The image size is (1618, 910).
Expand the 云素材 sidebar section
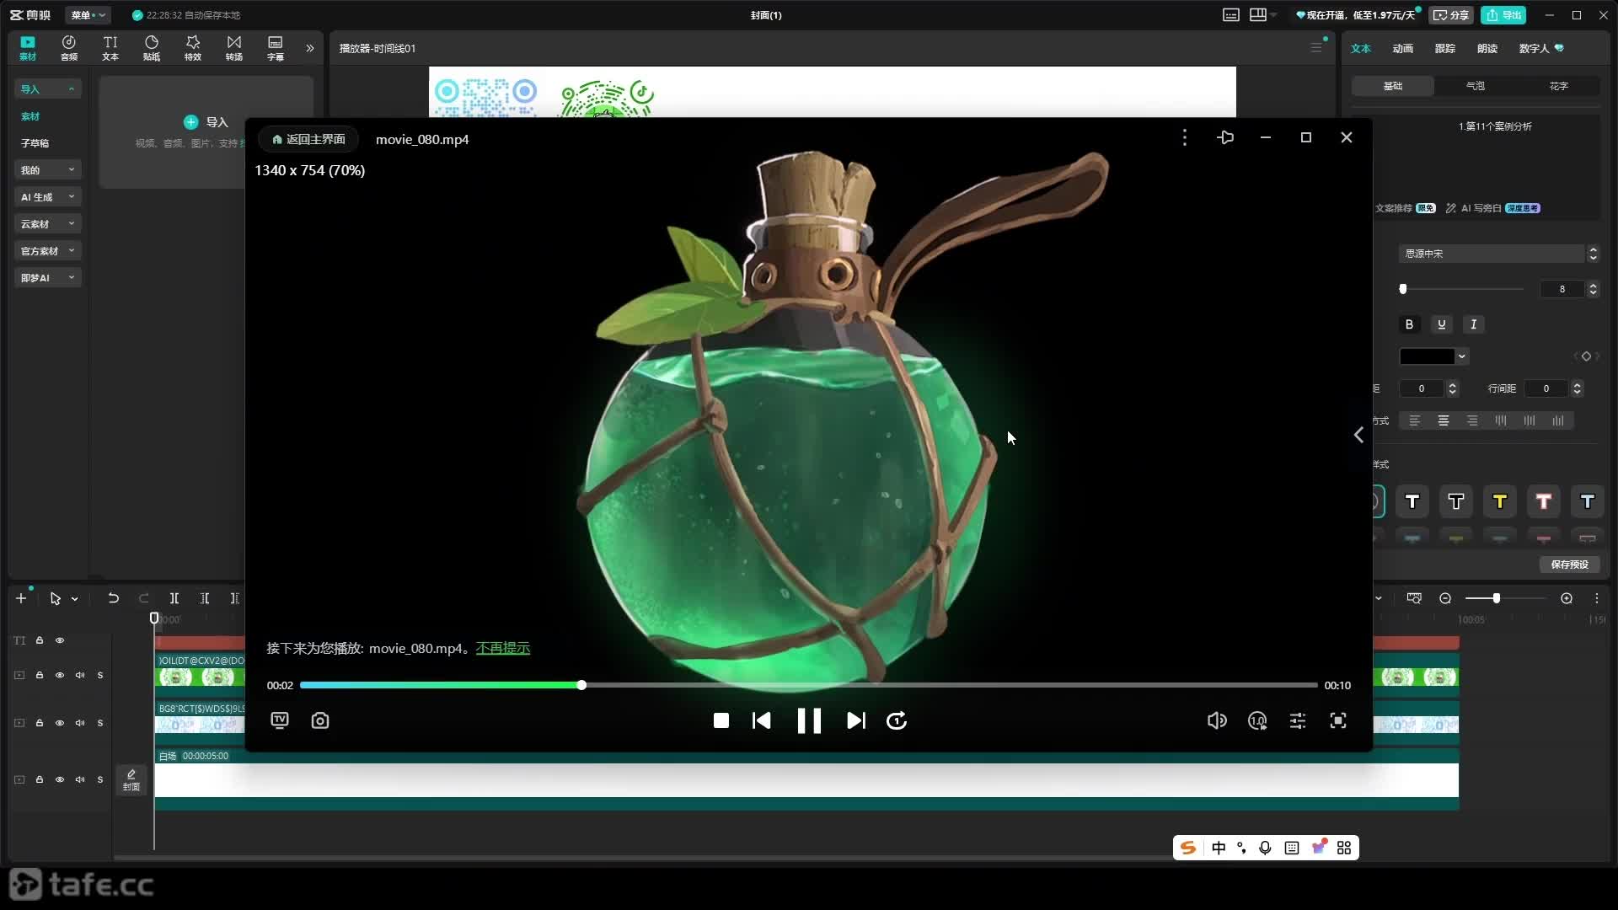click(48, 224)
